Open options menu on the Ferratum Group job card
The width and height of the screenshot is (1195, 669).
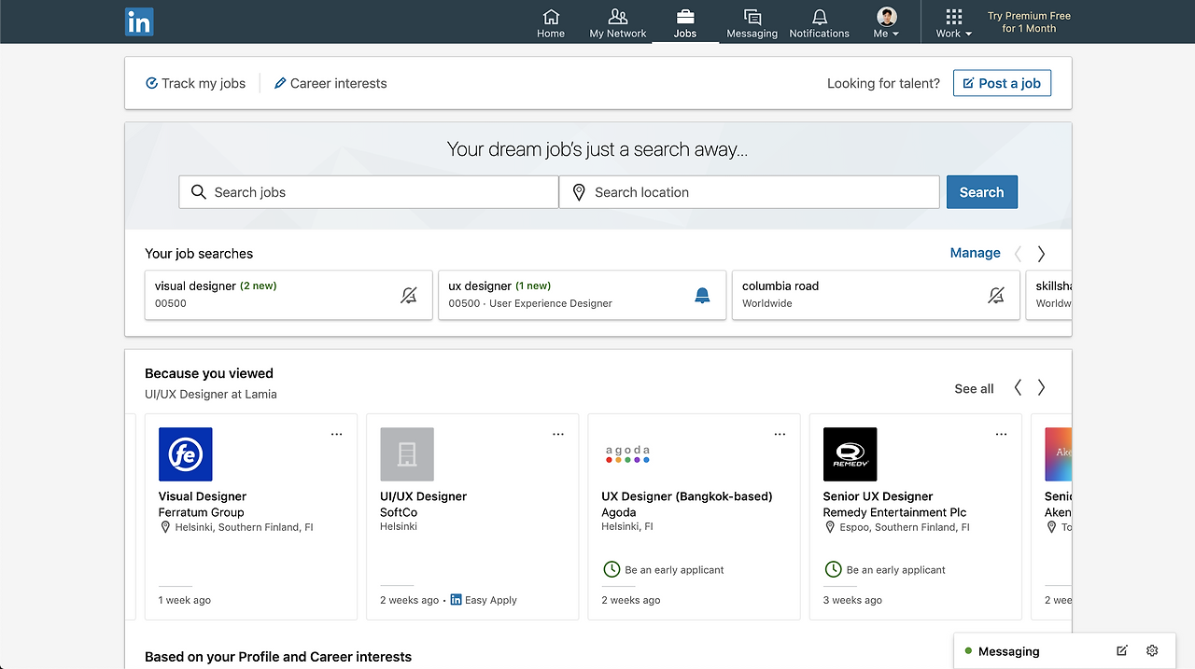click(336, 433)
